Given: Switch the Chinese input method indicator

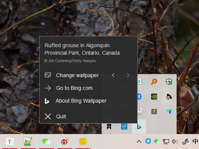Looking at the screenshot, I should click(195, 141).
